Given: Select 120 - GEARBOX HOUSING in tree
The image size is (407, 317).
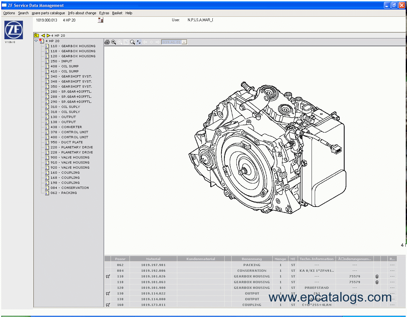Looking at the screenshot, I should (x=73, y=56).
